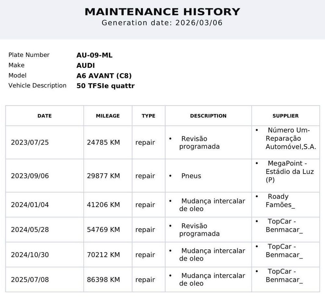Select the 2024/05/28 date entry
Image resolution: width=325 pixels, height=302 pixels.
pos(30,230)
